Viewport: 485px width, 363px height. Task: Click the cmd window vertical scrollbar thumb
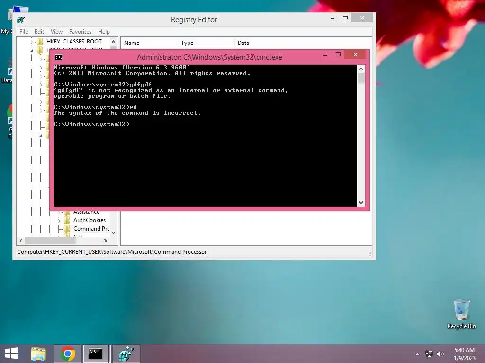point(361,78)
